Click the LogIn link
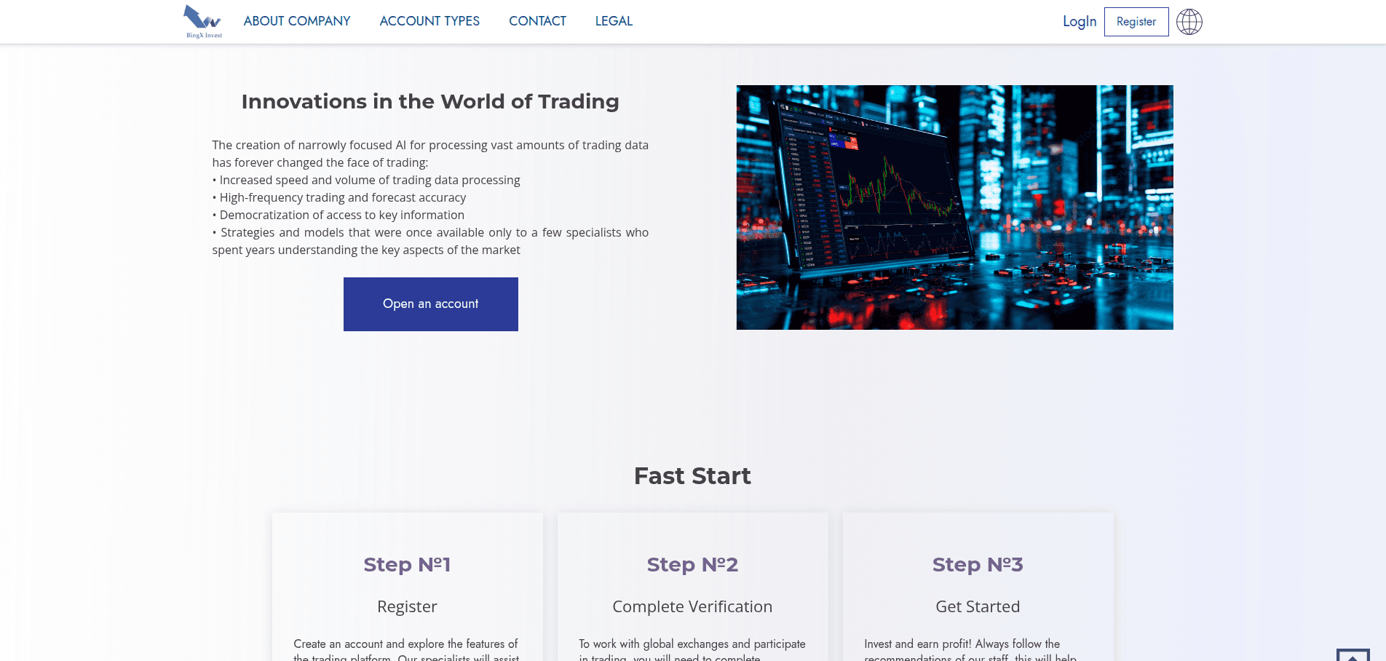This screenshot has width=1386, height=661. tap(1079, 22)
